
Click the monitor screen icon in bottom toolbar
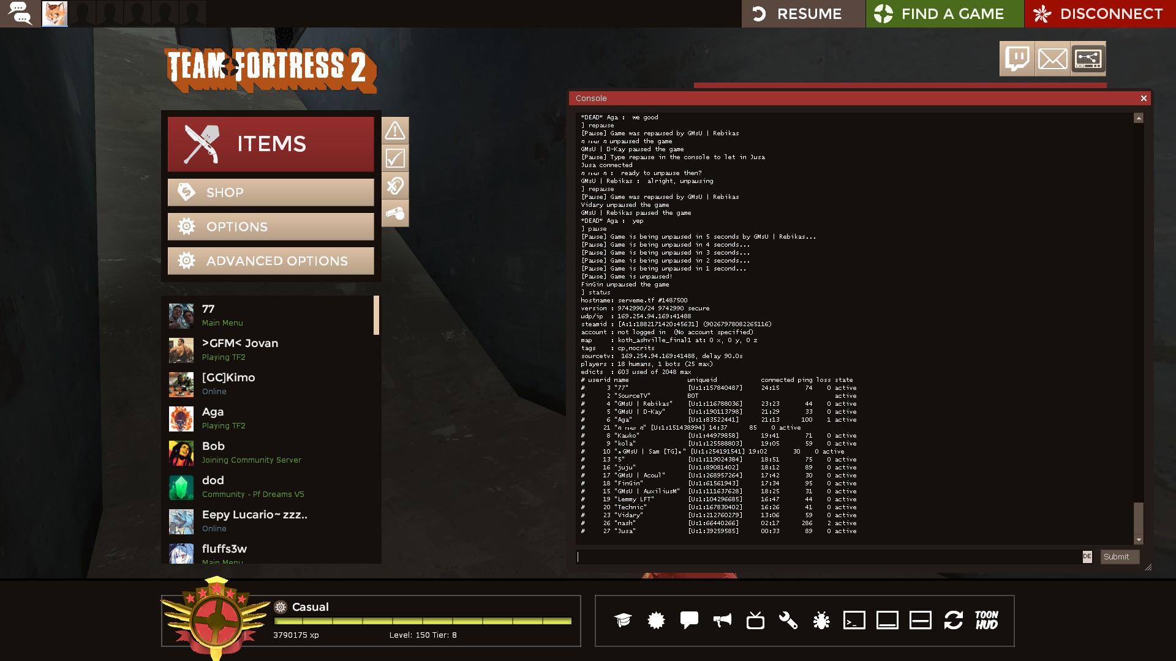[888, 621]
